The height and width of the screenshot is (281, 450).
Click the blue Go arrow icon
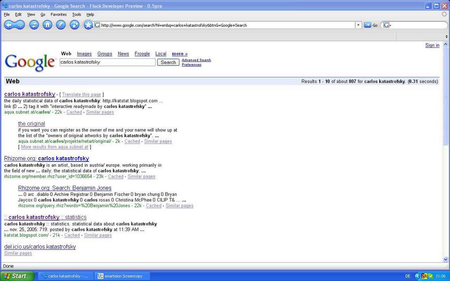[367, 25]
